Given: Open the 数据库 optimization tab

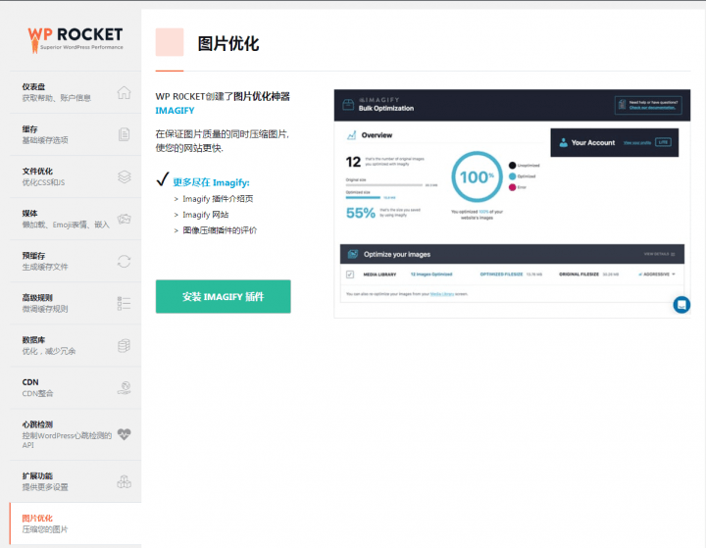Looking at the screenshot, I should point(76,345).
